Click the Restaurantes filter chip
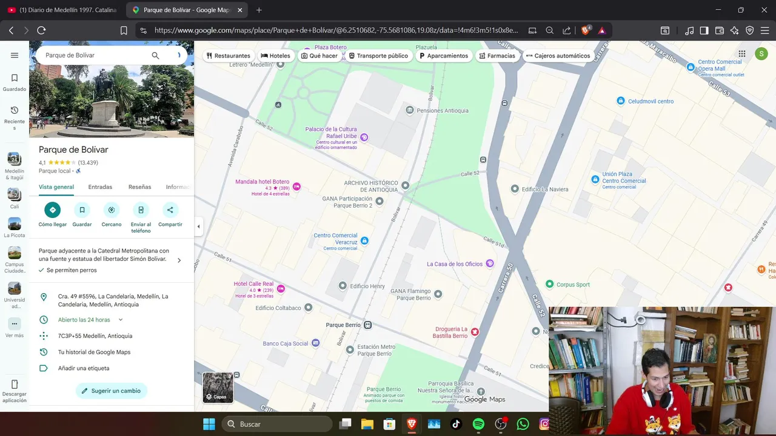Viewport: 776px width, 436px height. pyautogui.click(x=228, y=56)
